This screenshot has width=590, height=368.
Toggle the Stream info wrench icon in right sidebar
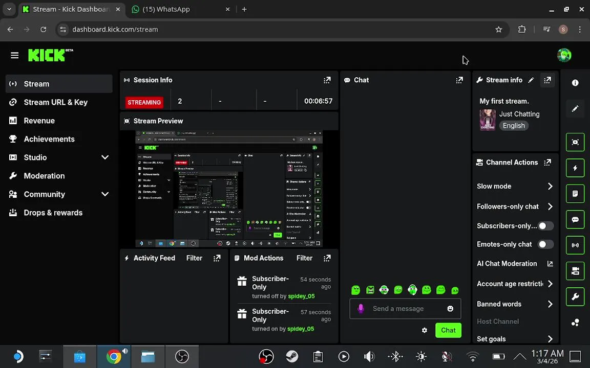[x=575, y=296]
